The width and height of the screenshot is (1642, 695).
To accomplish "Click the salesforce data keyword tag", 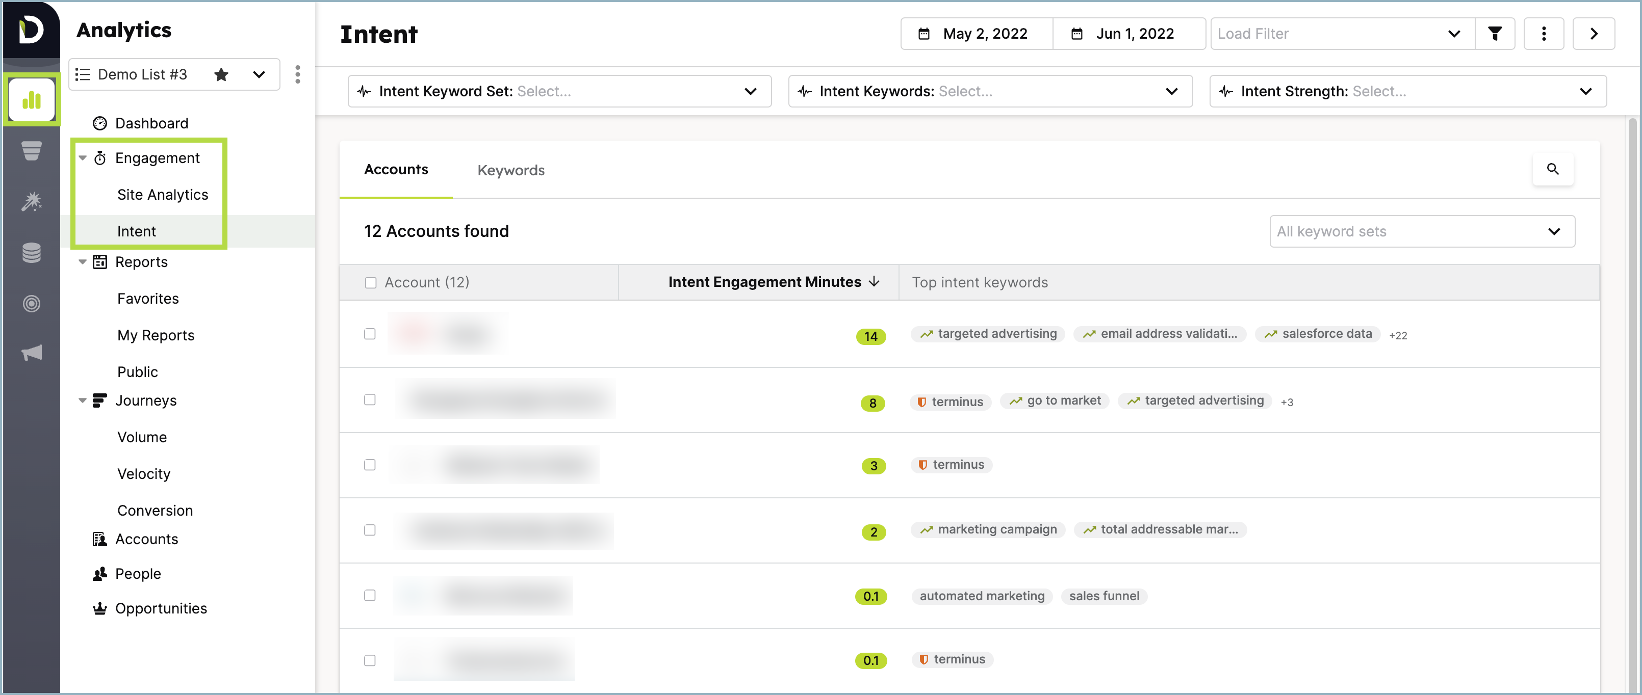I will pos(1318,334).
